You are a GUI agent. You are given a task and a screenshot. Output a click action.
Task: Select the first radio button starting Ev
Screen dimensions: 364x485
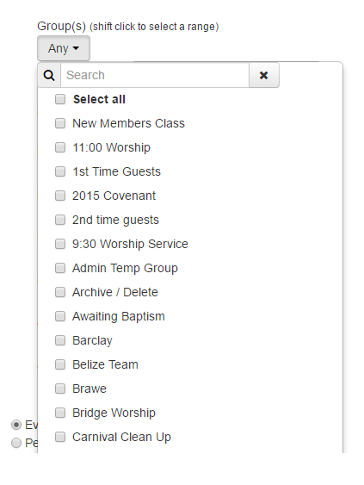pyautogui.click(x=16, y=425)
